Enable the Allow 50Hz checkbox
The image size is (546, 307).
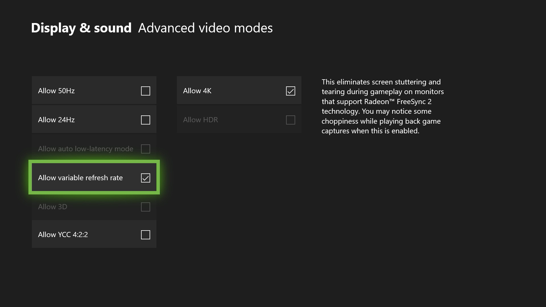145,91
